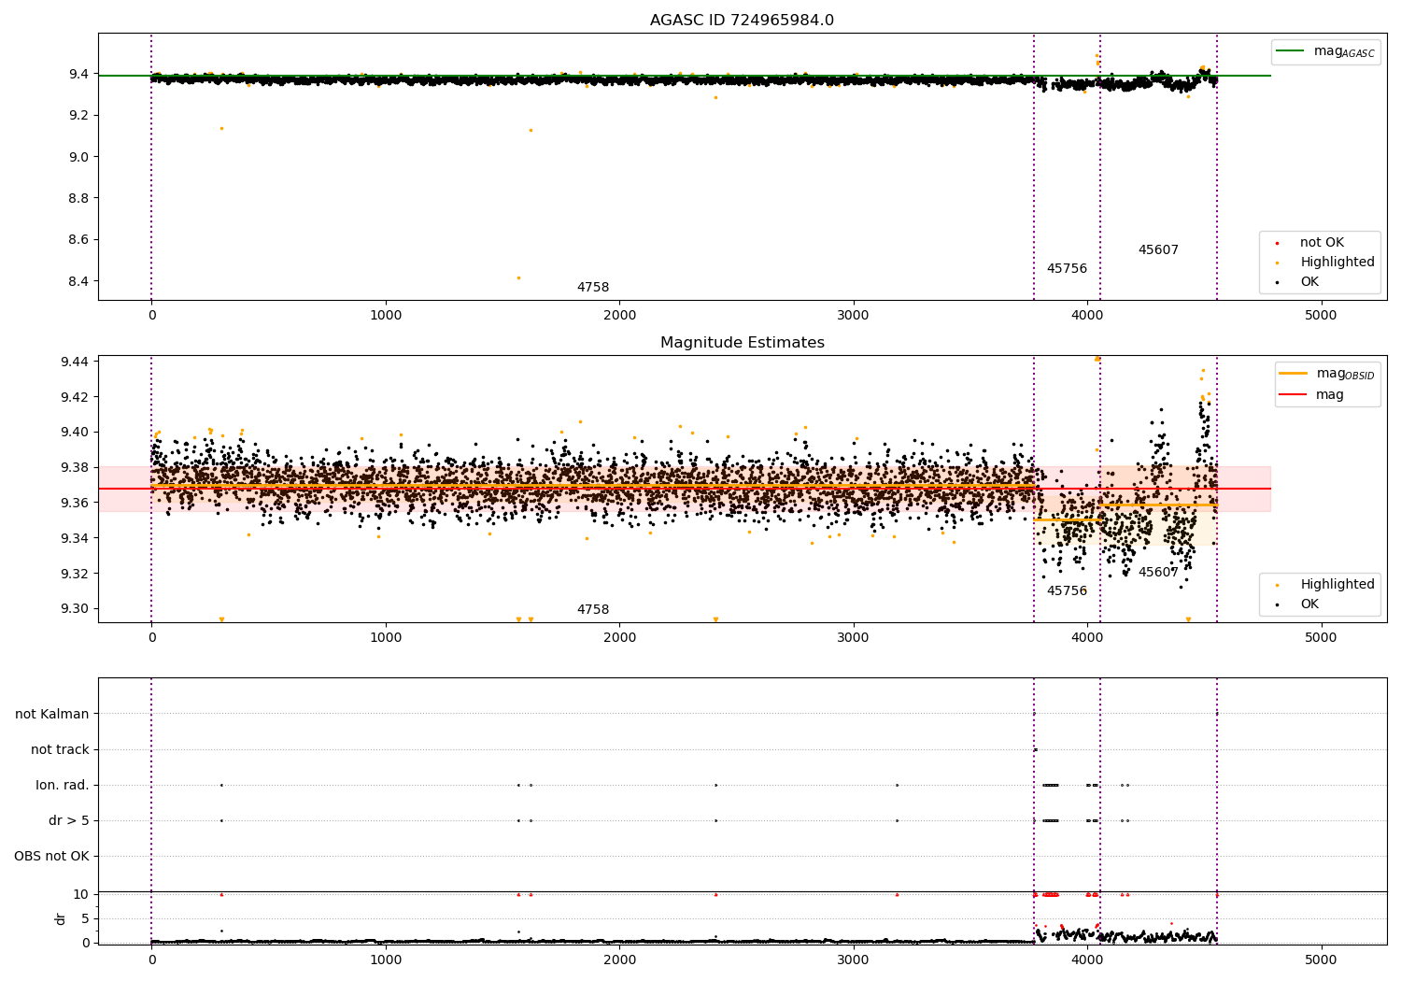This screenshot has height=981, width=1401.
Task: Click the orange mag OBSID legend line
Action: coord(1294,374)
